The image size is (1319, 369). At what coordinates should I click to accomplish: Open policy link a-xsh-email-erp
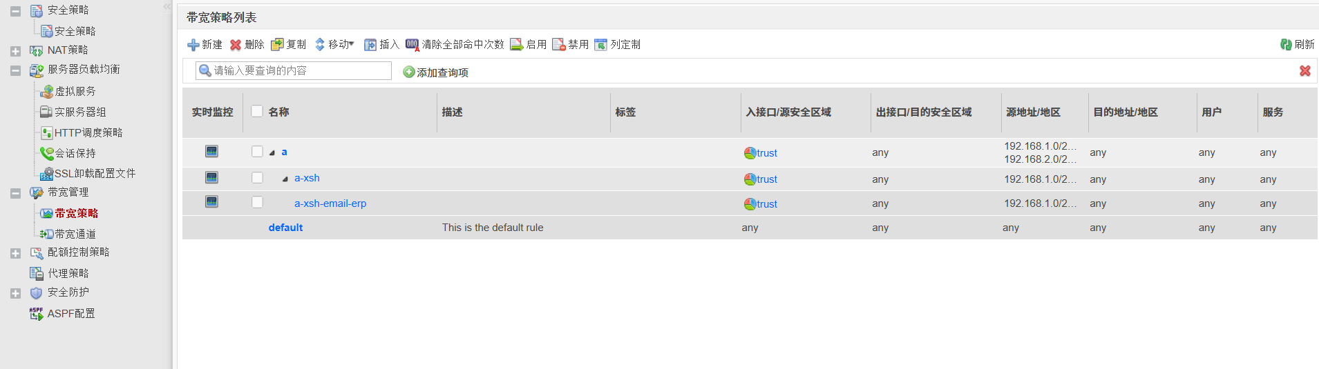coord(330,203)
